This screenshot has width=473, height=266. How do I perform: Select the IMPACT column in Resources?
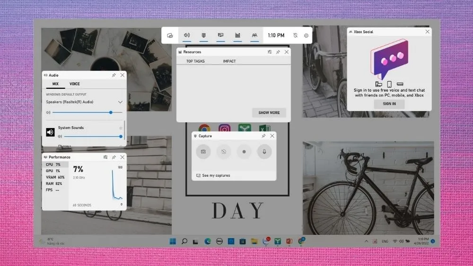tap(229, 61)
